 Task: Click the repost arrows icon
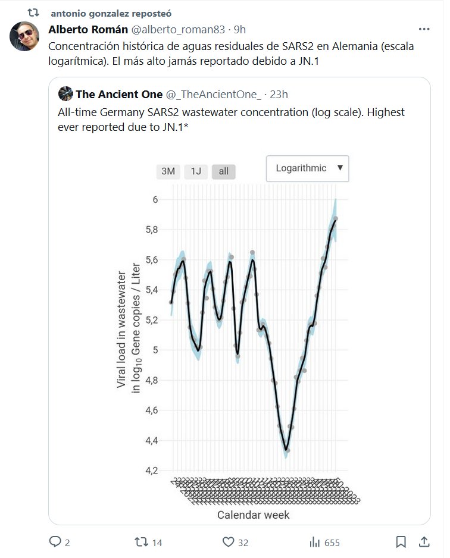pyautogui.click(x=141, y=542)
